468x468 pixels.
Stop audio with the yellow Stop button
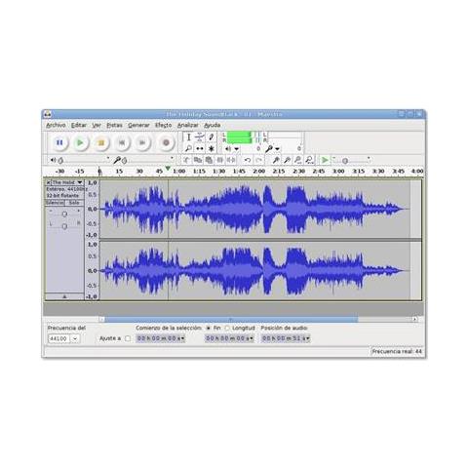tap(101, 142)
